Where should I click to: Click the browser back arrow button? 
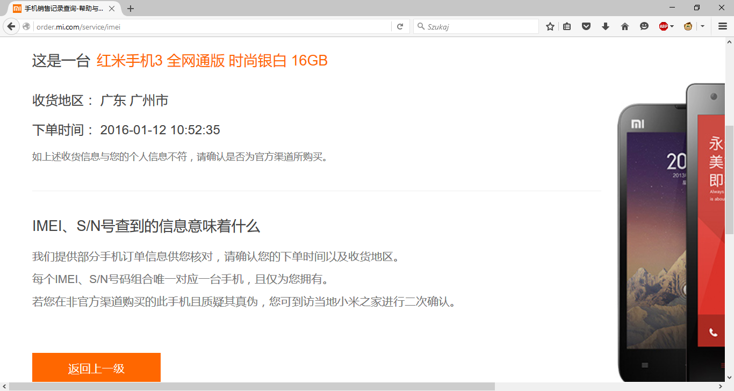[x=11, y=26]
